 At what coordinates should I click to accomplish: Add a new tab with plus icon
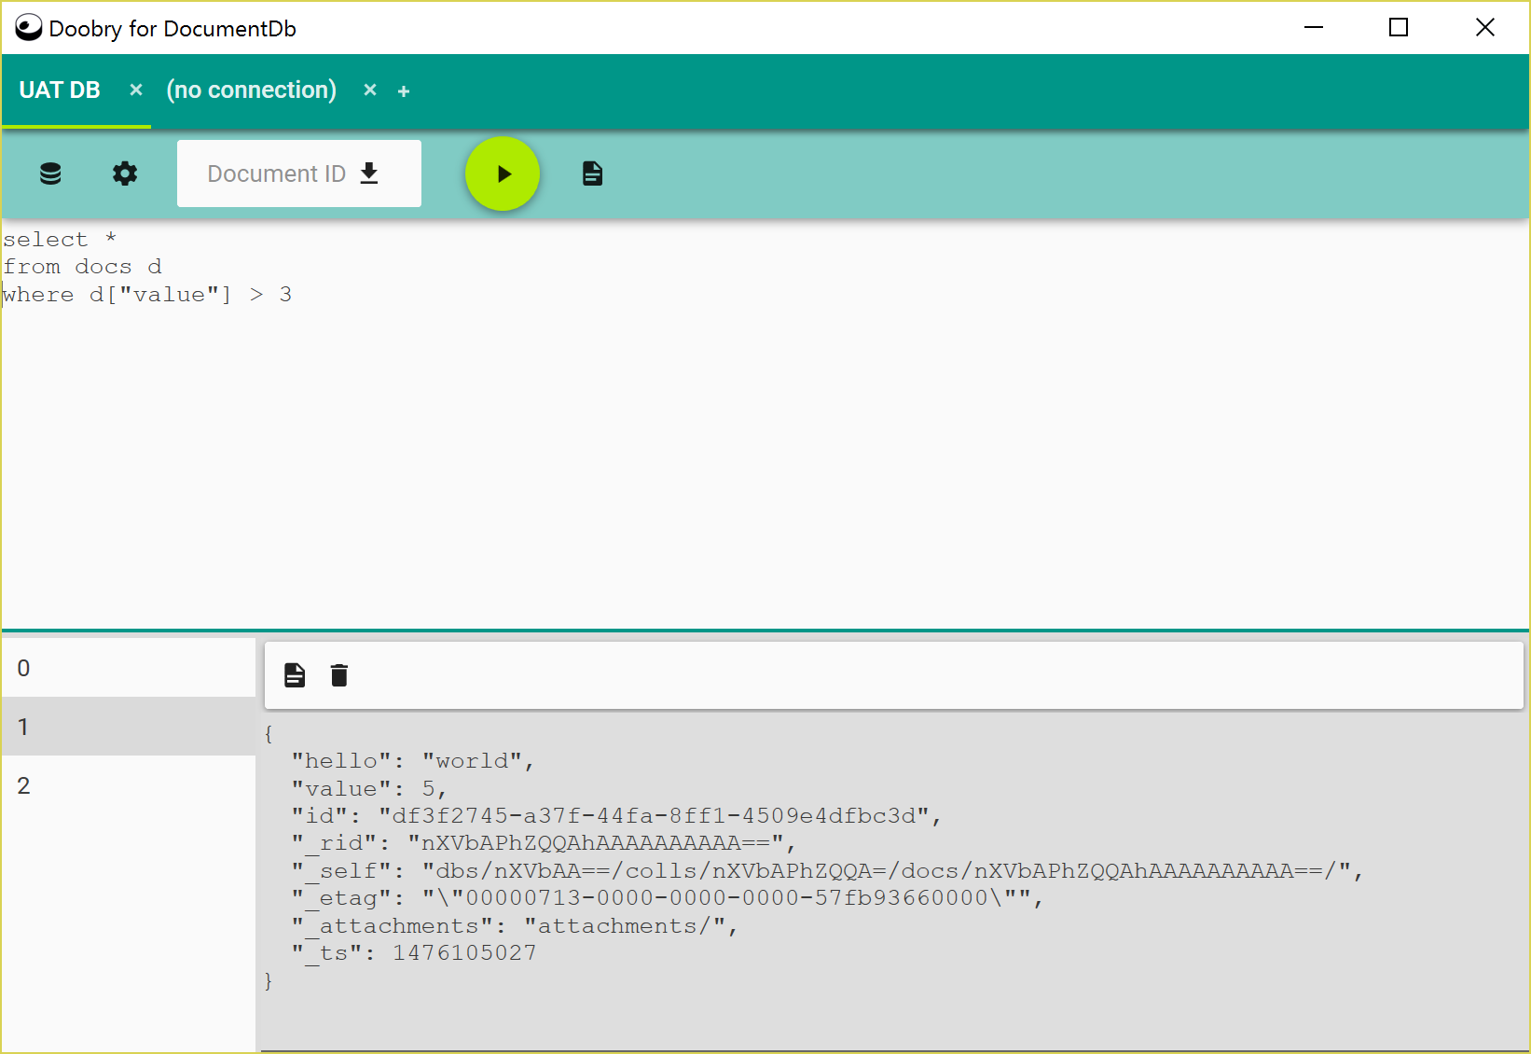point(404,91)
